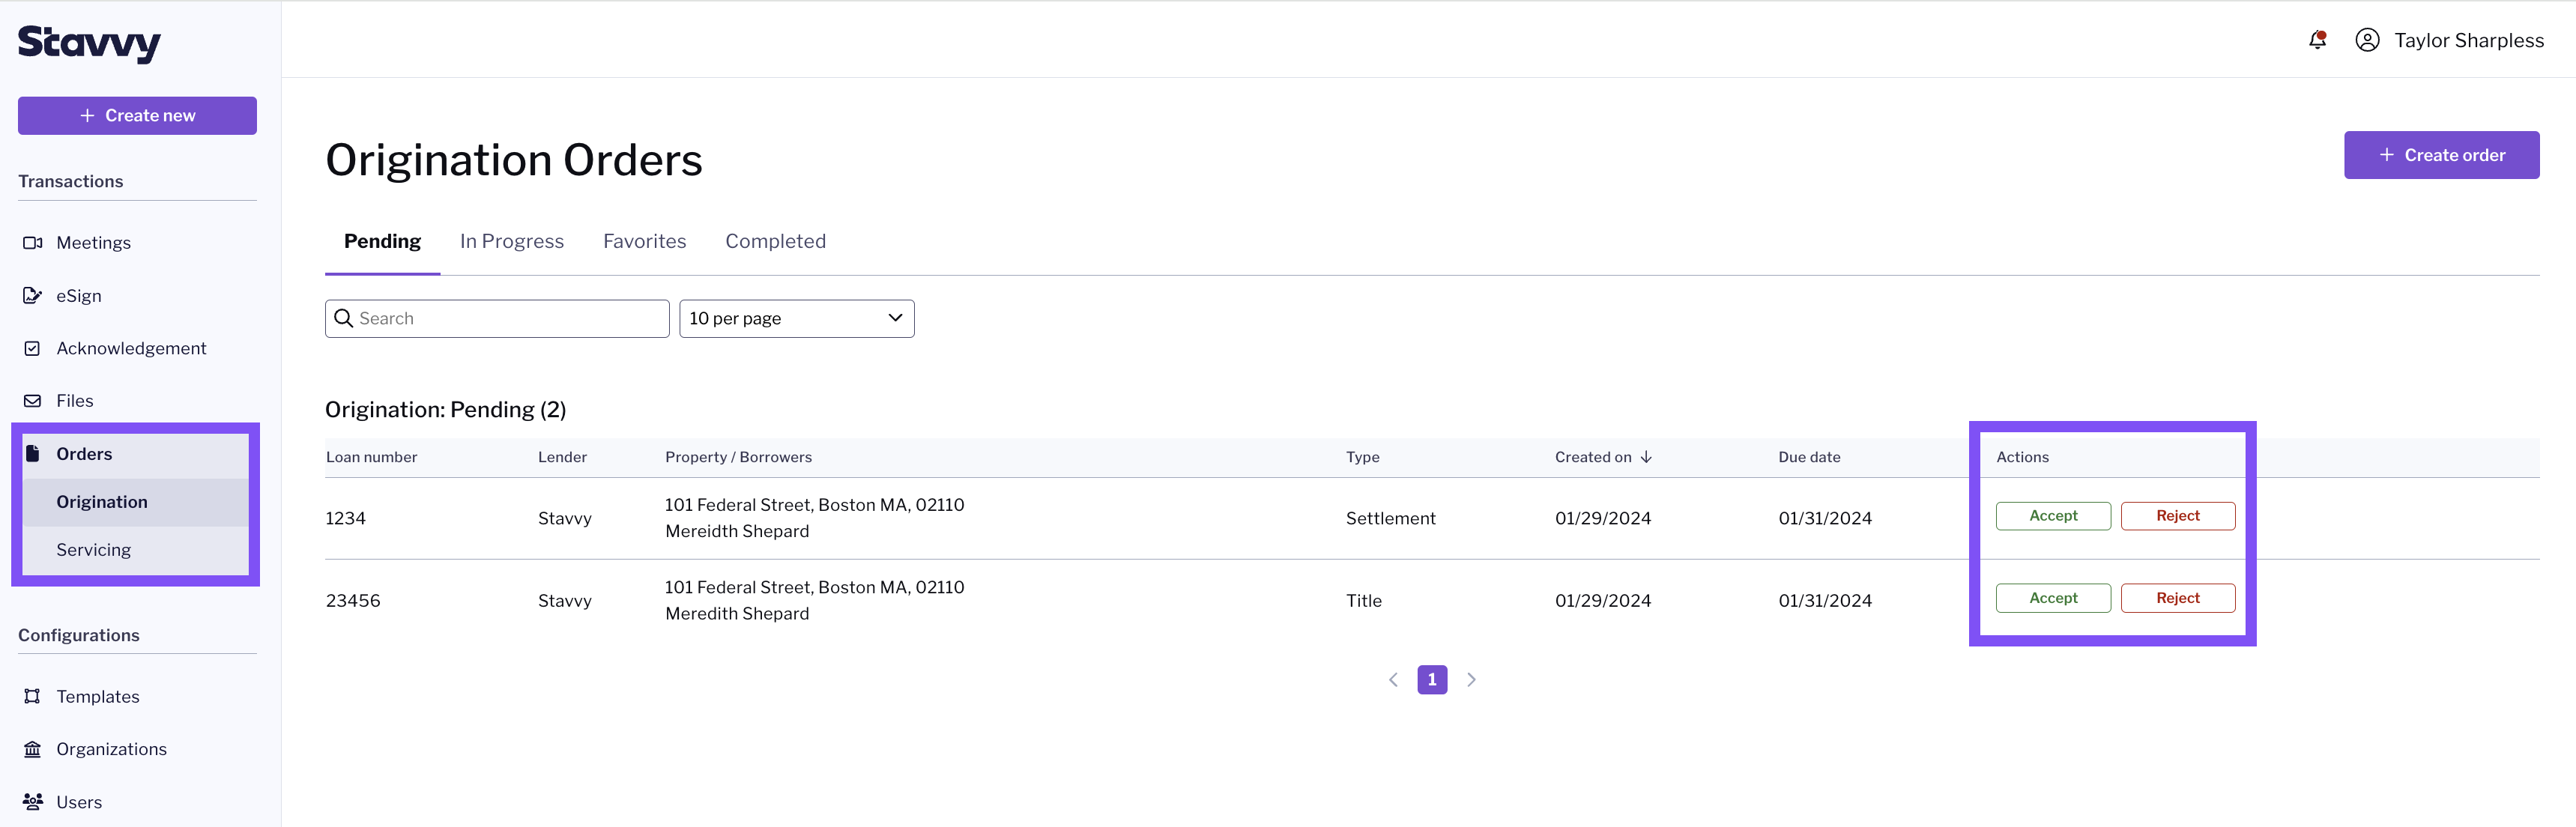Image resolution: width=2576 pixels, height=827 pixels.
Task: Click loan number 1234
Action: 346,518
